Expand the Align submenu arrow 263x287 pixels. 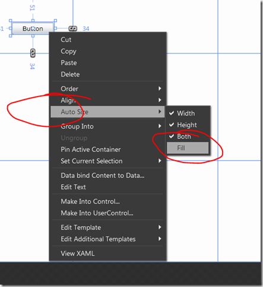(160, 100)
